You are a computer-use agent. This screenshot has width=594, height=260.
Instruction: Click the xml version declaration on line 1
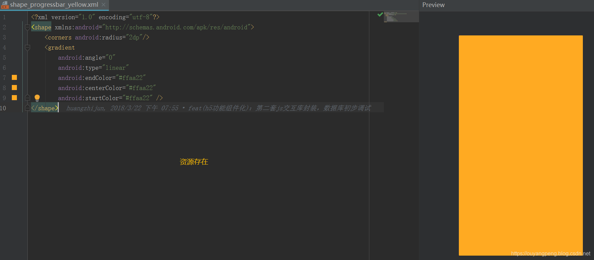tap(95, 17)
